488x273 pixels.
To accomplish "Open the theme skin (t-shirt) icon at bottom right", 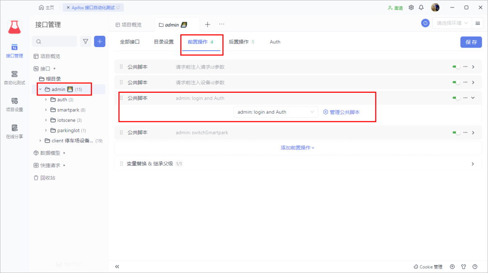I will 464,267.
